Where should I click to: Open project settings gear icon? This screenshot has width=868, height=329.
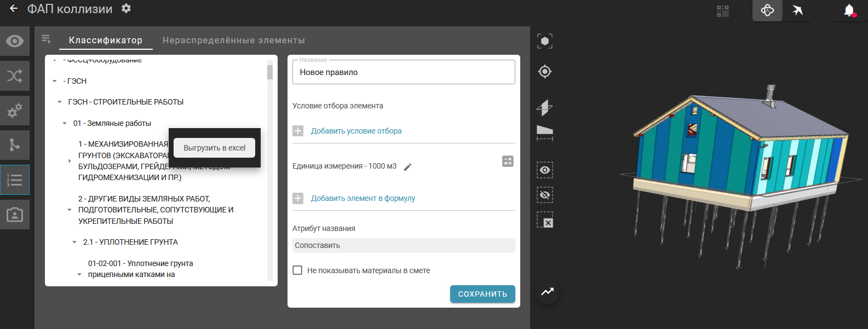126,9
